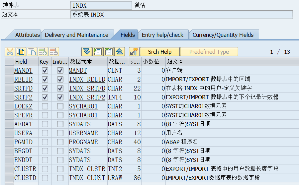This screenshot has height=185, width=299.
Task: Click the Insert Row icon
Action: coord(43,52)
